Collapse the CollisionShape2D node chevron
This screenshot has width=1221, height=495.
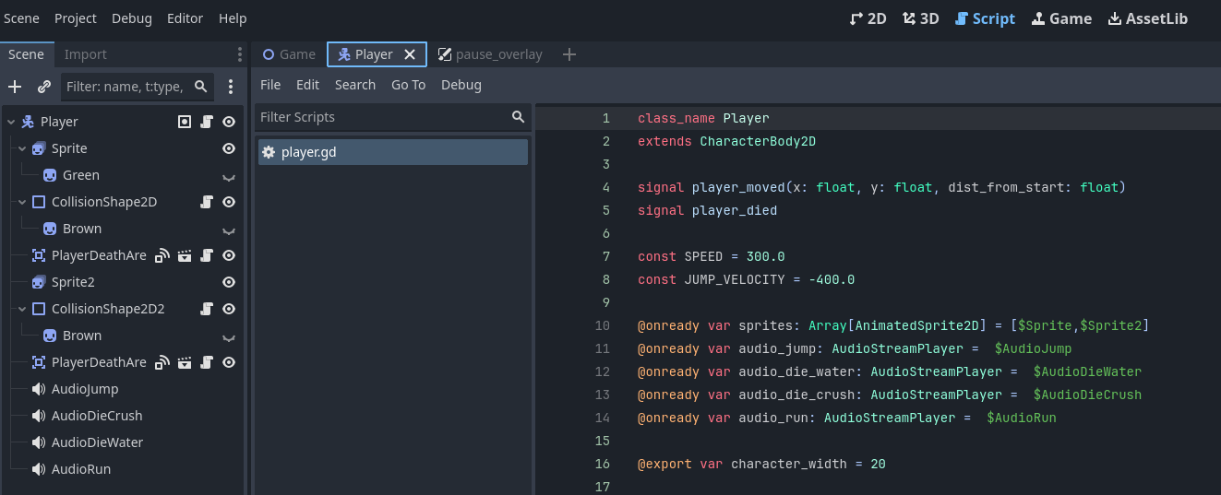coord(22,202)
